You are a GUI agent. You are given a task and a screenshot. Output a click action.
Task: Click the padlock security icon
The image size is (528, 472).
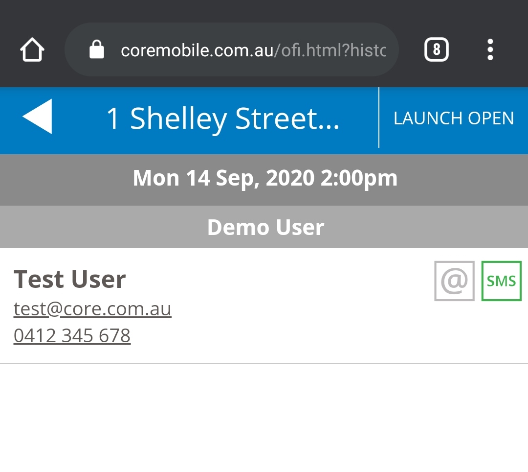click(x=97, y=50)
